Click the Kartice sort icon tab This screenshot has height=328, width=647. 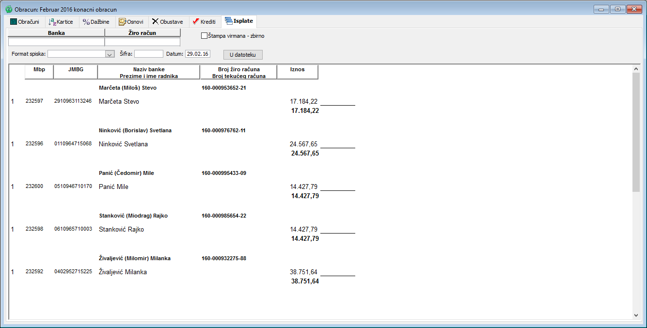(52, 22)
